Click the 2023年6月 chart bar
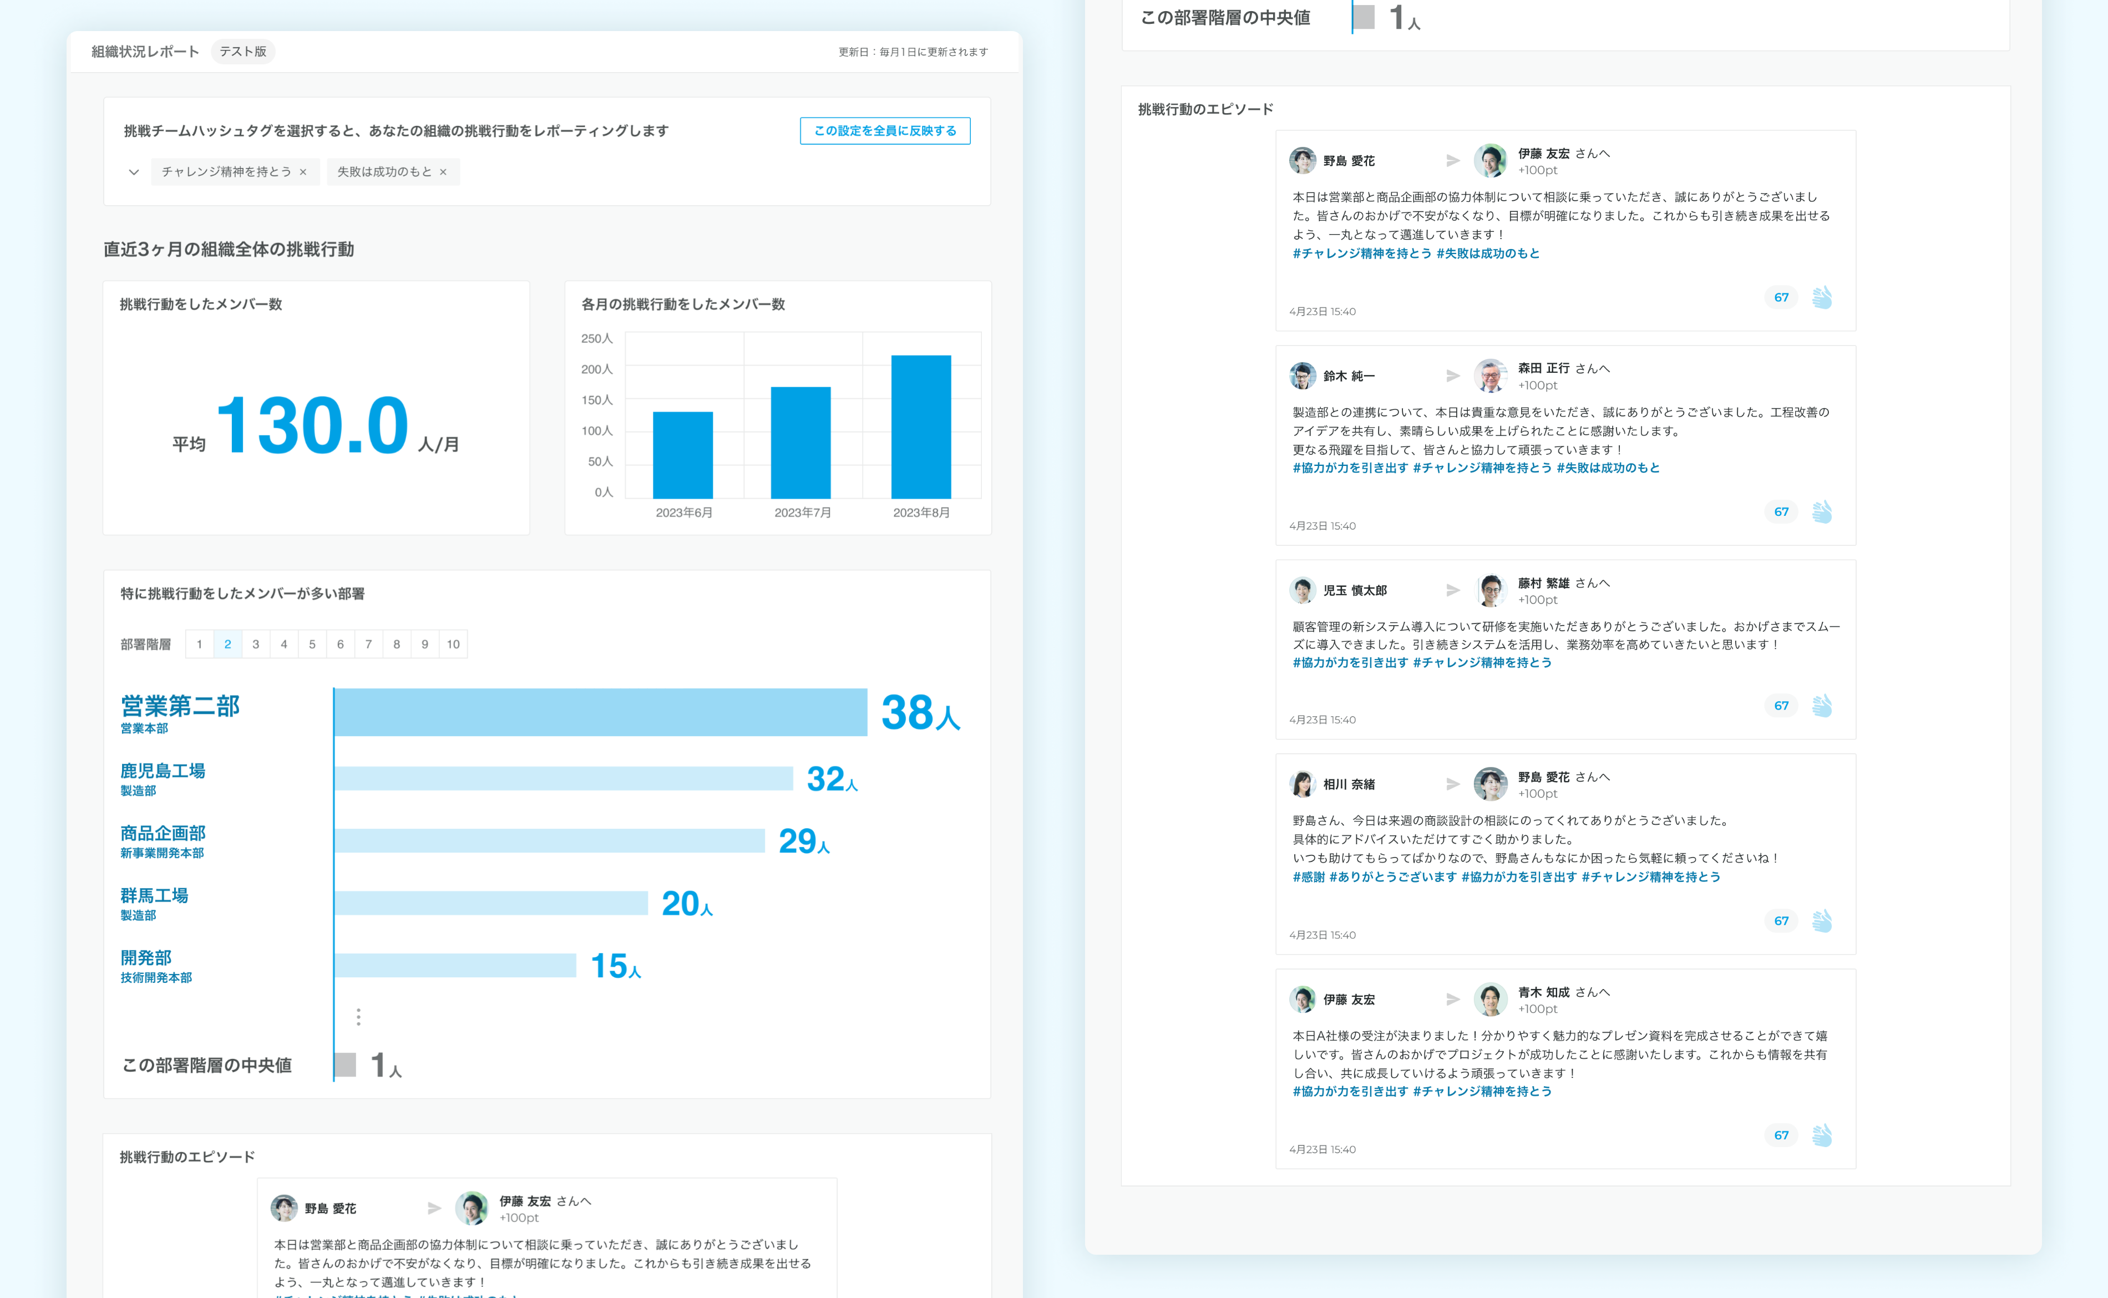2108x1298 pixels. [683, 455]
